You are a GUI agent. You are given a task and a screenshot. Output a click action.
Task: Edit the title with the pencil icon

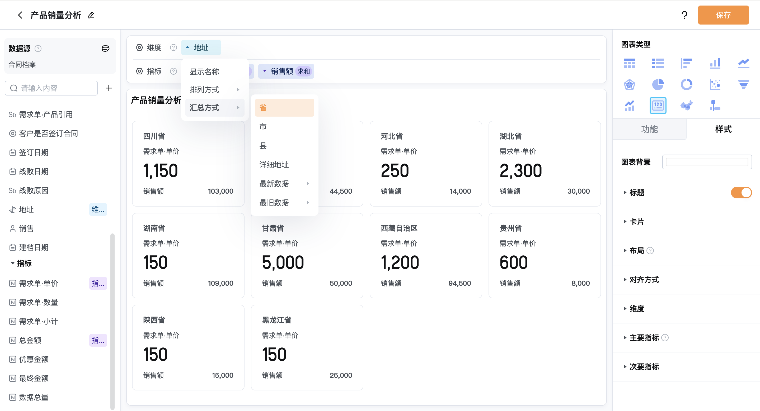tap(91, 15)
